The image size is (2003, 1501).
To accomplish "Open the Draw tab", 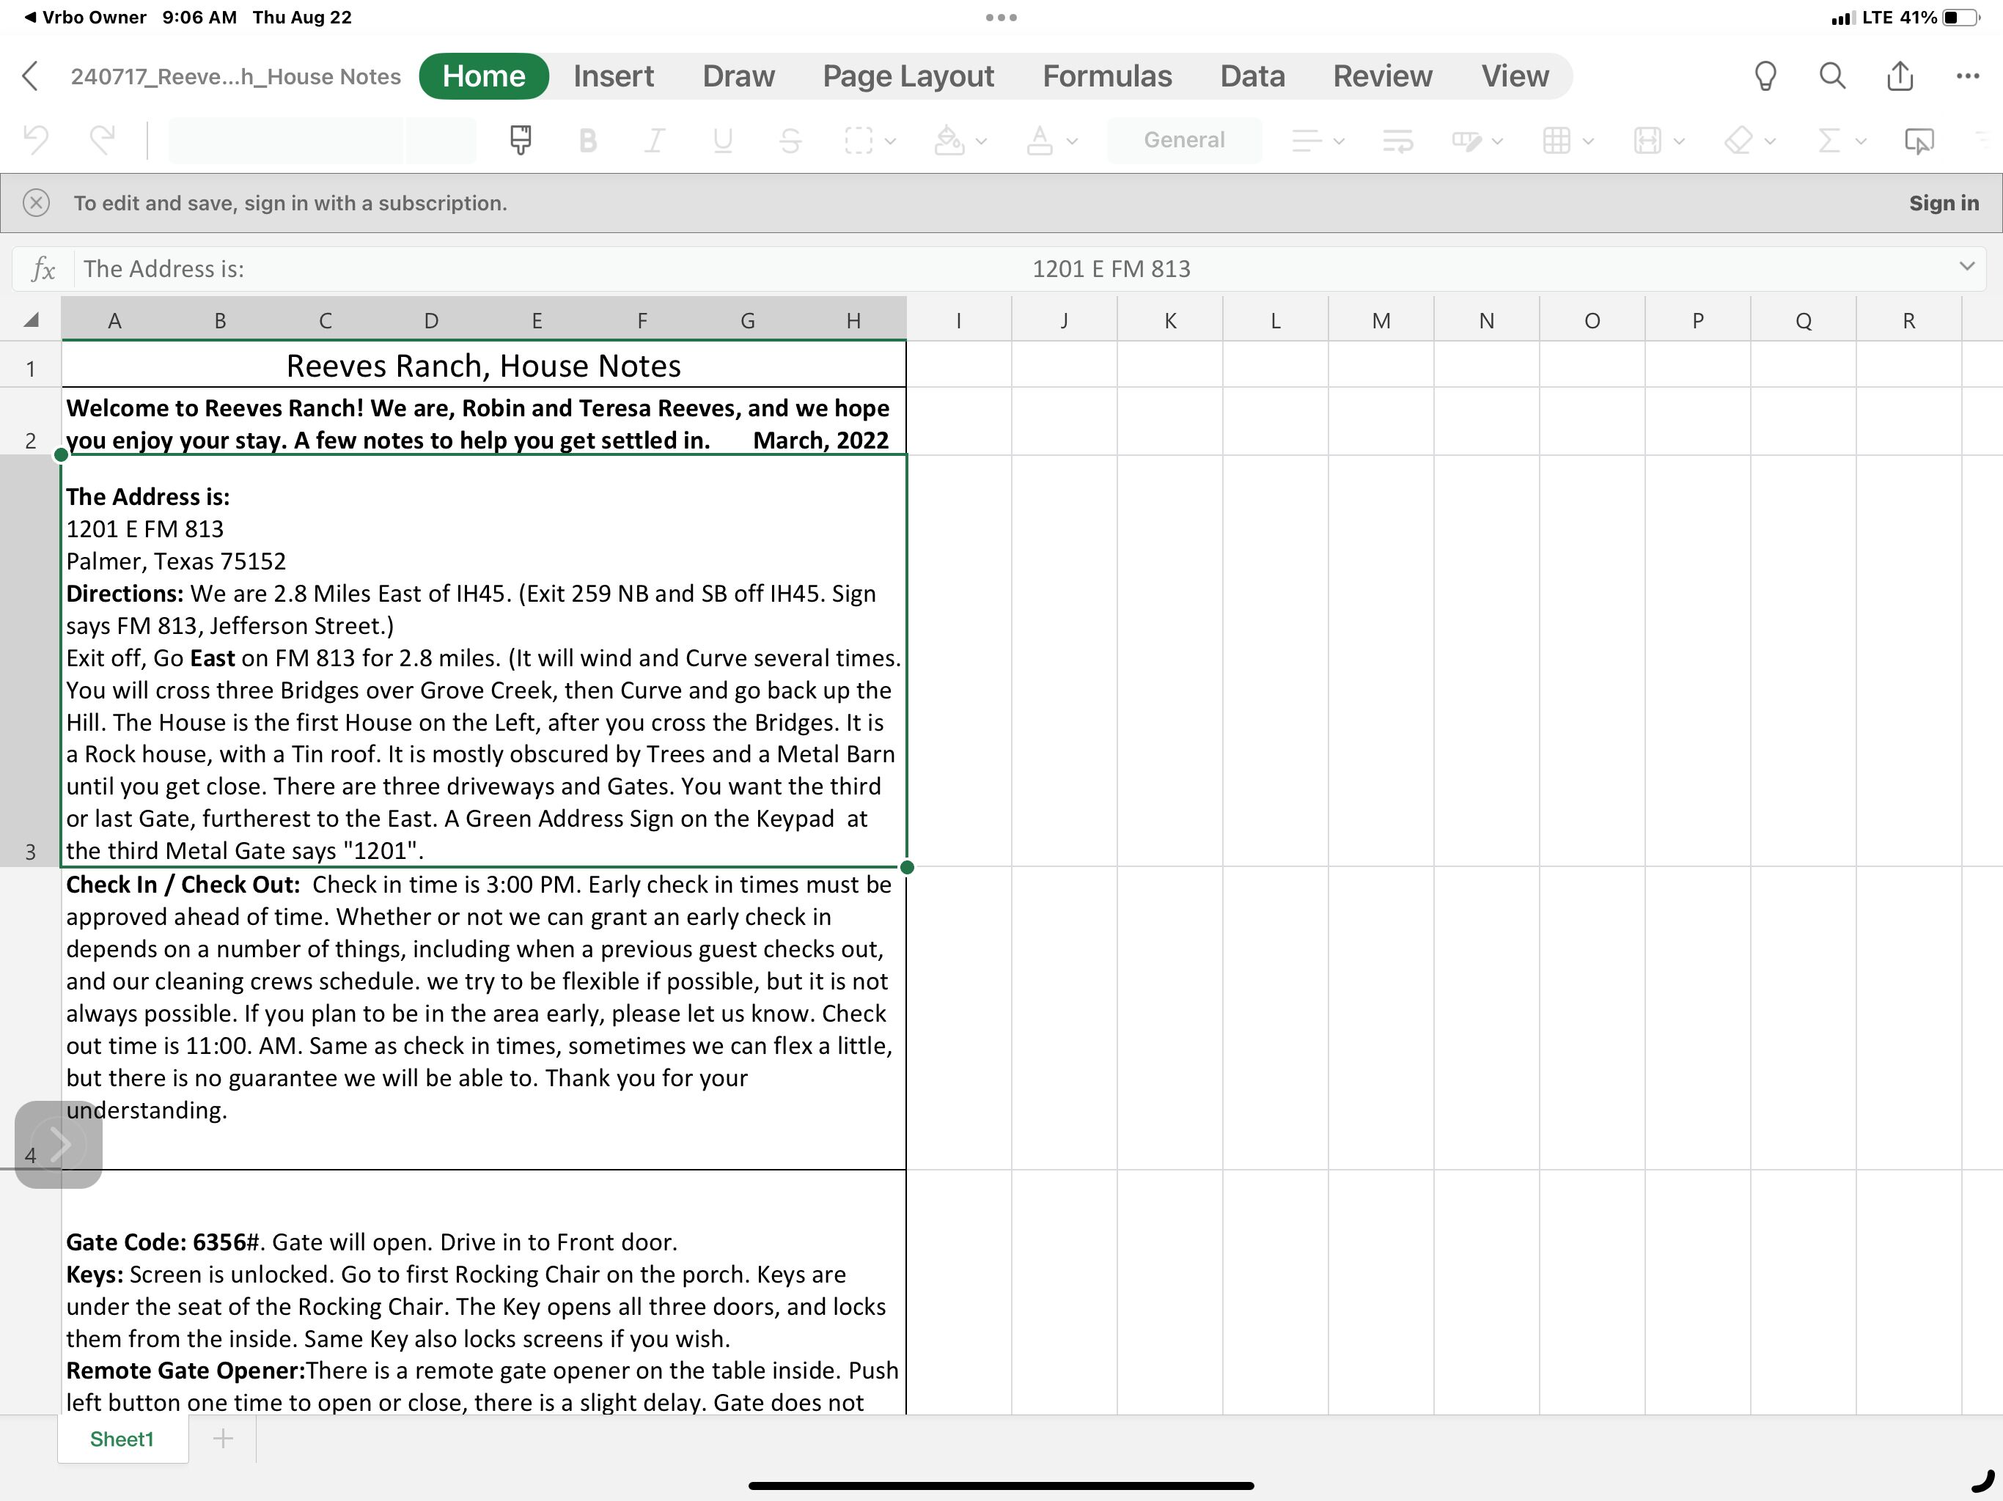I will coord(738,76).
